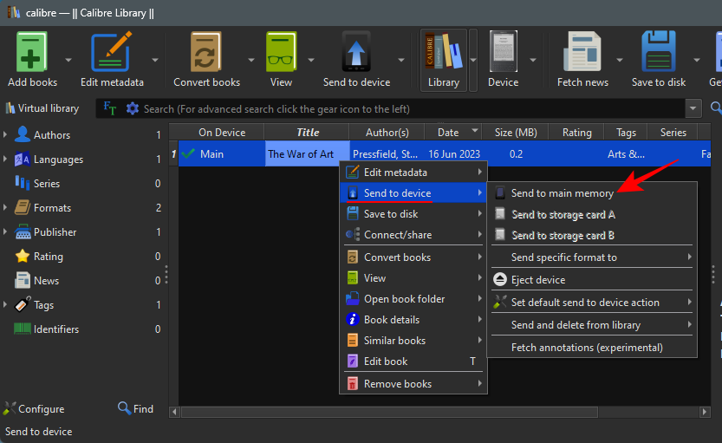
Task: Open Edit metadata from the toolbar
Action: click(x=112, y=54)
